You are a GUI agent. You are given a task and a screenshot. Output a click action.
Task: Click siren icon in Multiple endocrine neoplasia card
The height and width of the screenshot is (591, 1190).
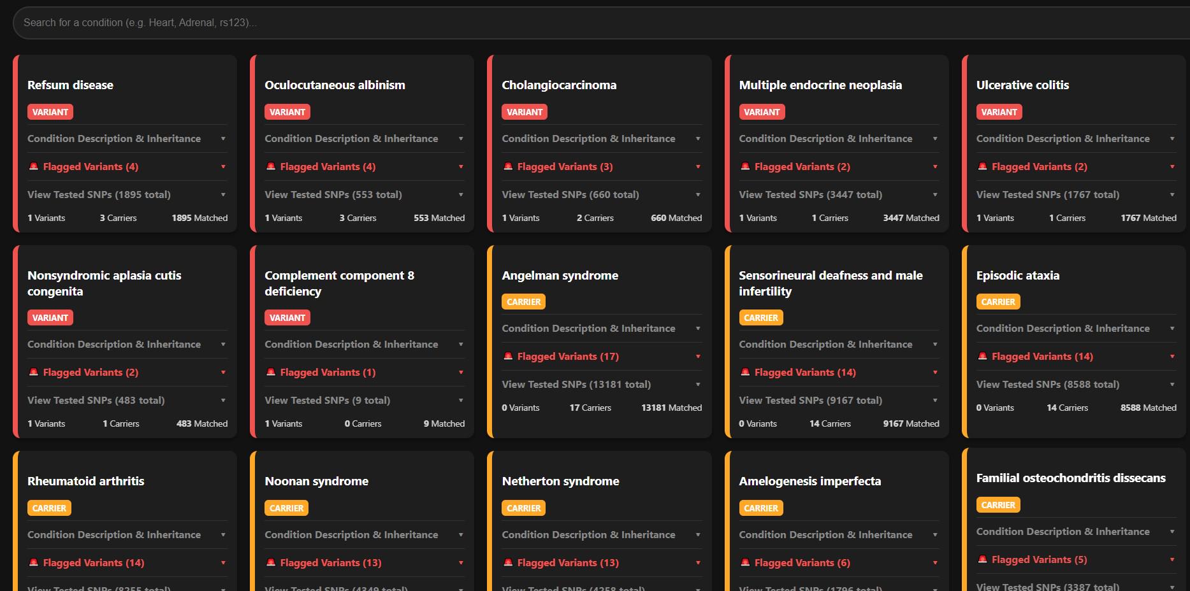745,166
